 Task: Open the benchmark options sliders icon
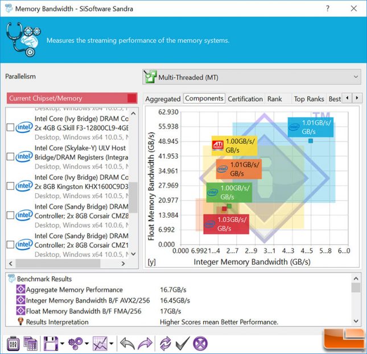pos(13,343)
